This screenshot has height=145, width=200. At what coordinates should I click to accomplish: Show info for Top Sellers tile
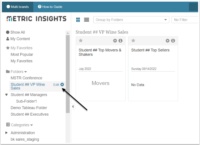[173, 41]
